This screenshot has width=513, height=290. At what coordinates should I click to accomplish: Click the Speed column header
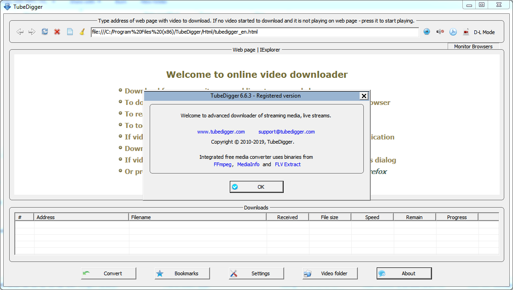373,217
